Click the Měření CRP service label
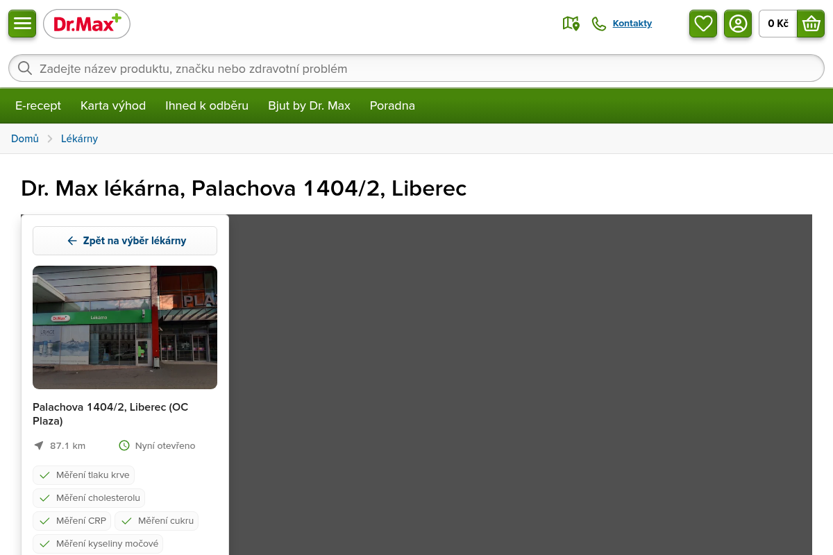The image size is (833, 555). [81, 521]
